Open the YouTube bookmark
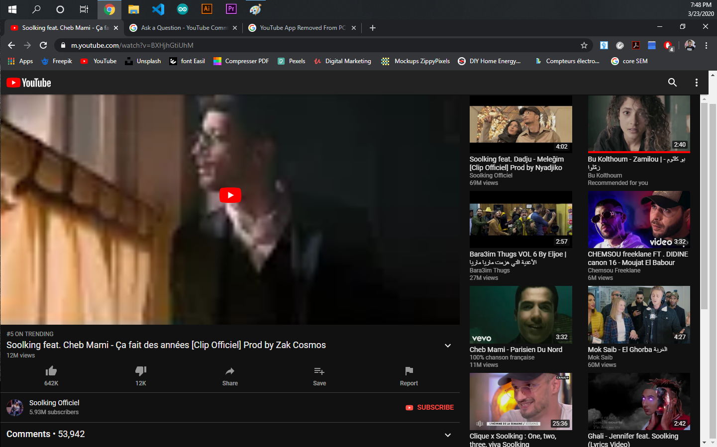 pos(99,61)
